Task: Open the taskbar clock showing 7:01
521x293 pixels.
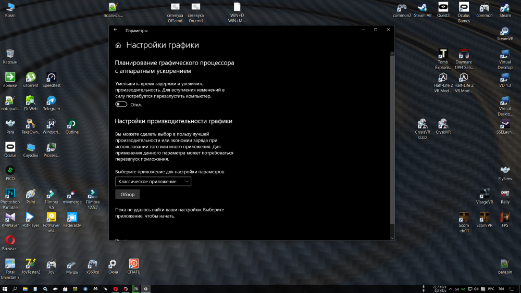Action: 501,289
